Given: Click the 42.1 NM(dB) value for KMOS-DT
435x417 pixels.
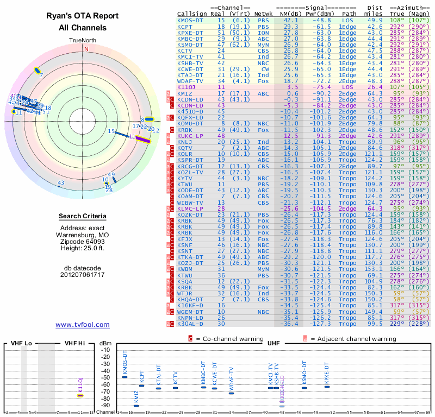Looking at the screenshot, I should [x=291, y=20].
